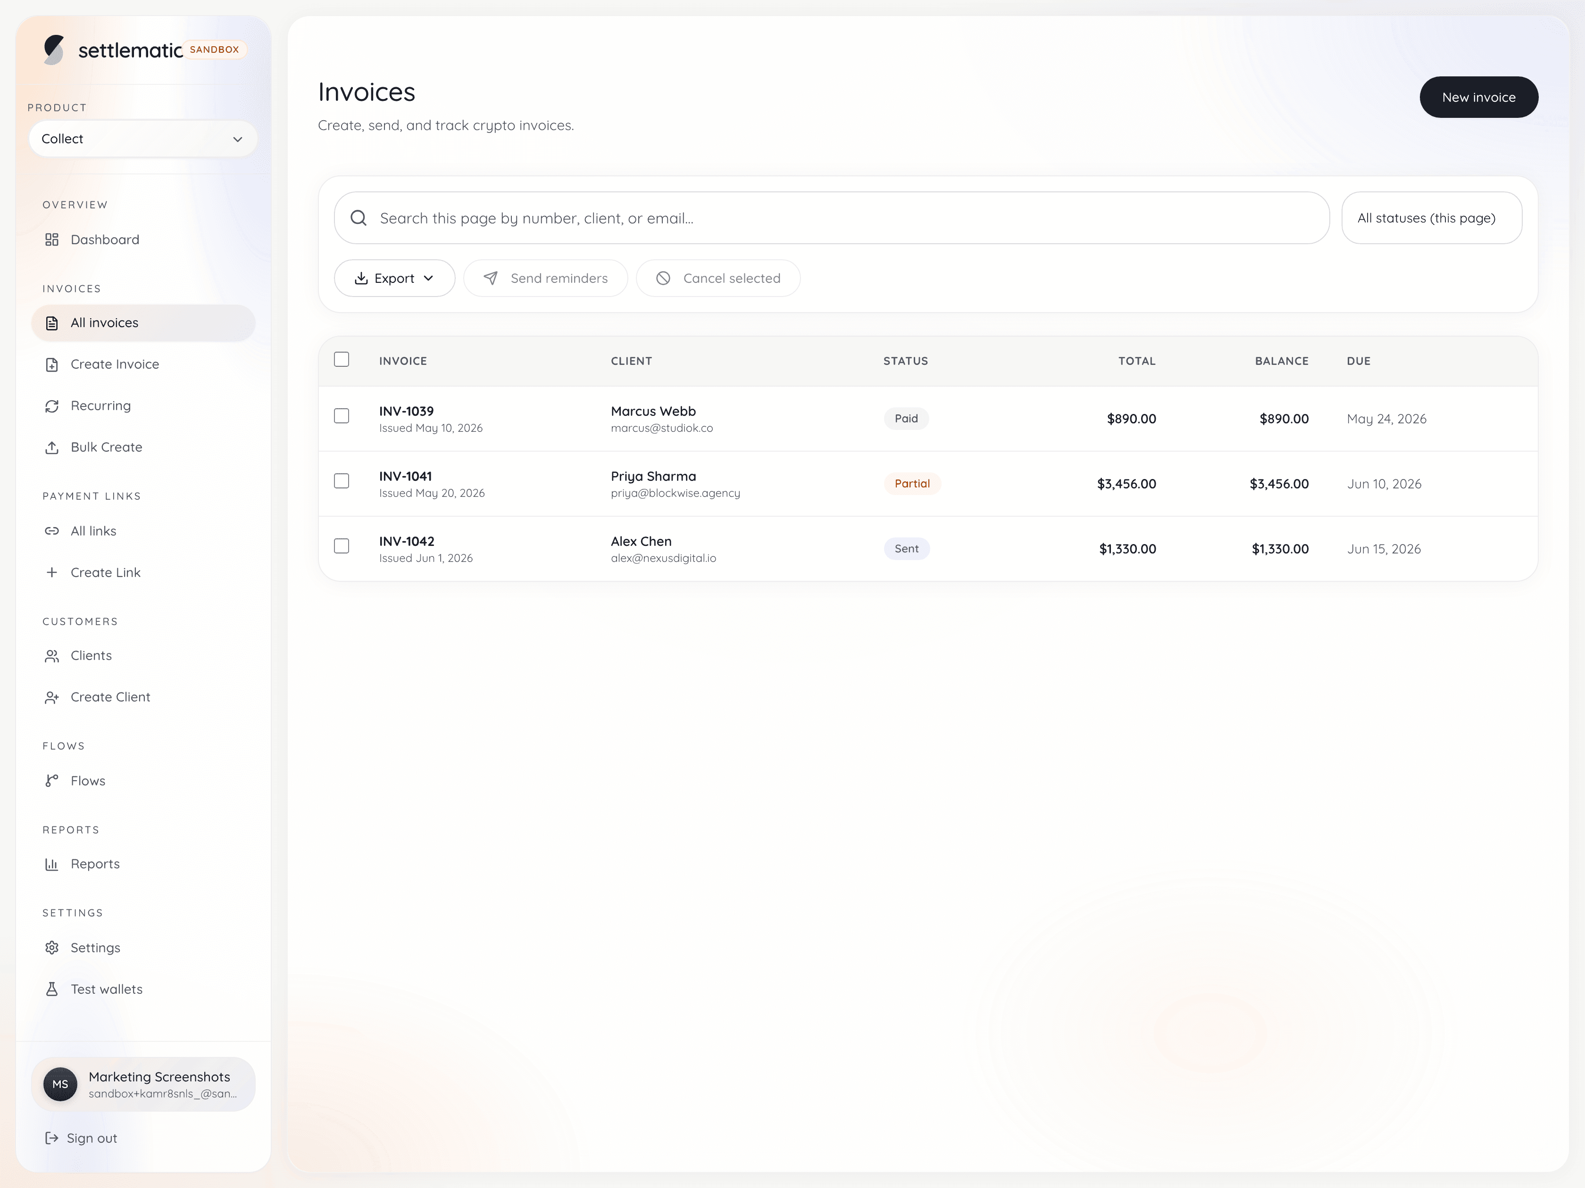Click the Dashboard grid icon
The height and width of the screenshot is (1188, 1585).
pyautogui.click(x=51, y=239)
